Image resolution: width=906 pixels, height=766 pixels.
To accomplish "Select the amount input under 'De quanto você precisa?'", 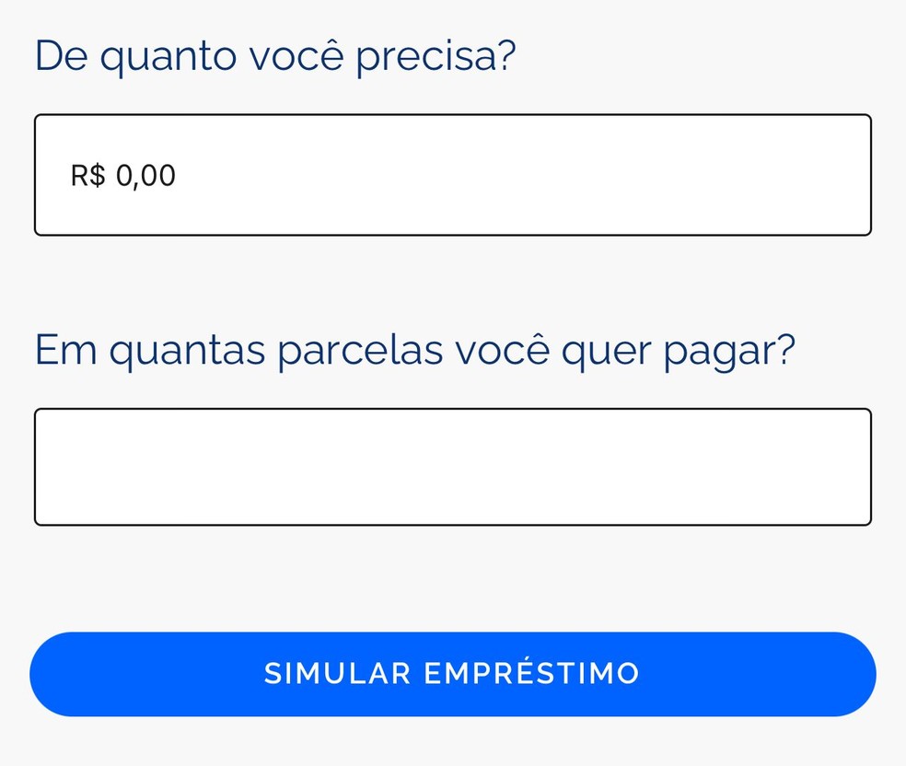I will [x=453, y=174].
